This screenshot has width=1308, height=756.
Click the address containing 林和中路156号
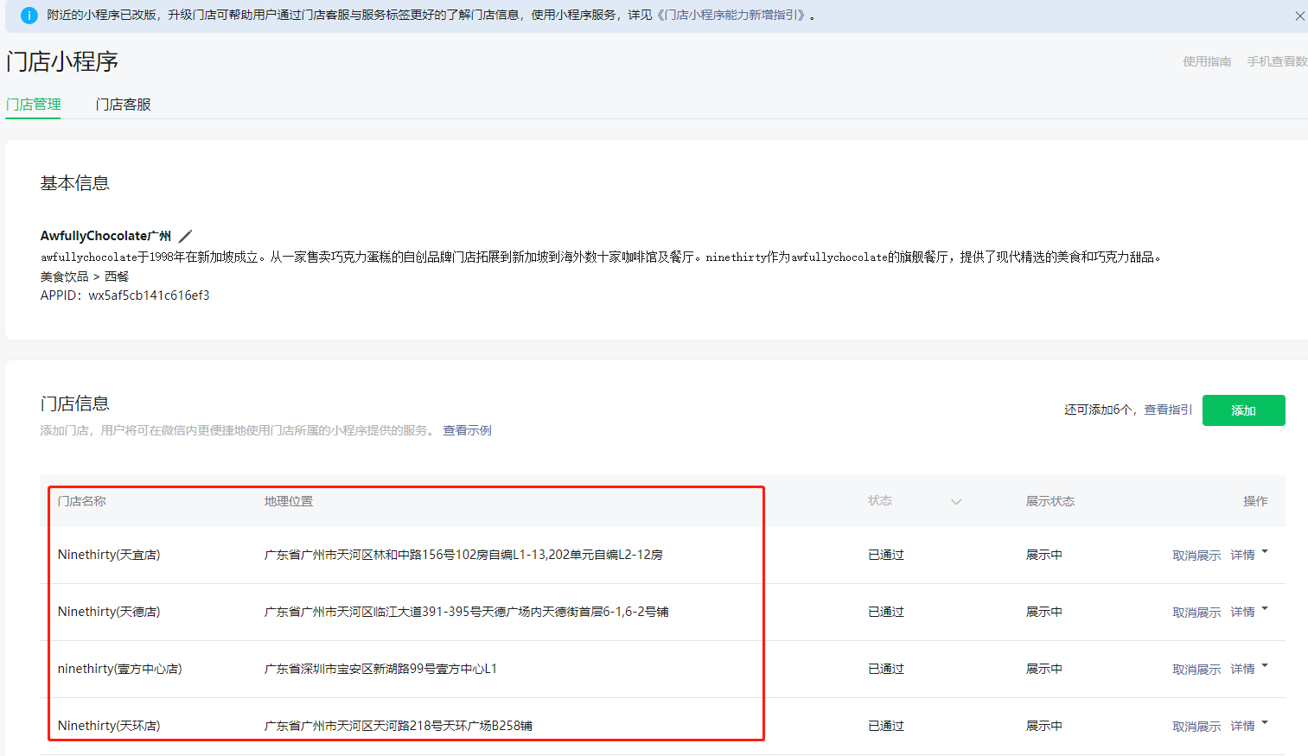pyautogui.click(x=463, y=555)
